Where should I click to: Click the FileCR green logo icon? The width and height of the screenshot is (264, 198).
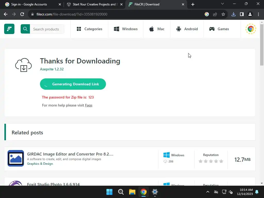(x=9, y=29)
